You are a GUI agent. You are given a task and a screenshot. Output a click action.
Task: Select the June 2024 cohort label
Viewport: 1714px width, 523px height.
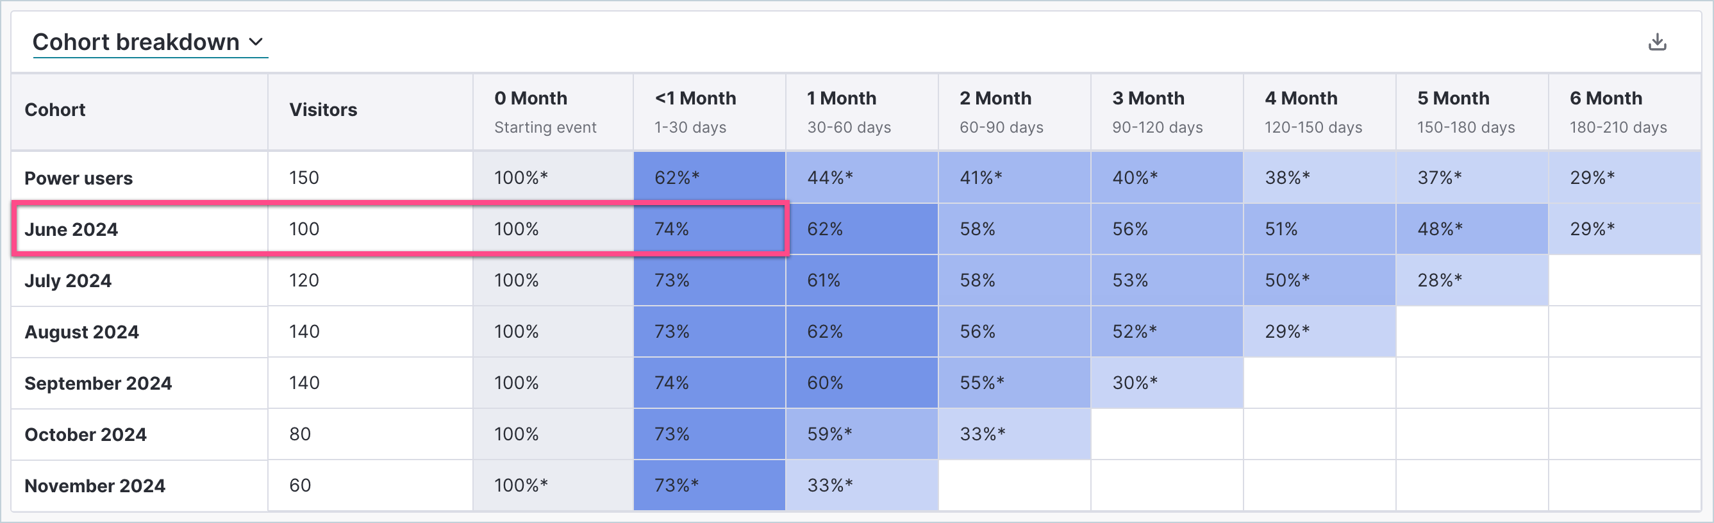point(71,229)
